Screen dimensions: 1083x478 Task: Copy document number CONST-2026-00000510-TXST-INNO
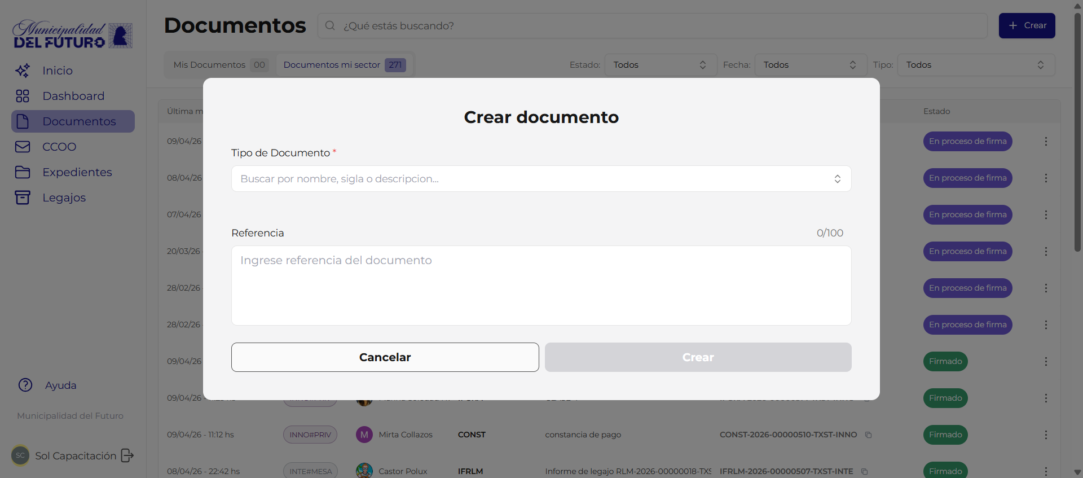click(869, 435)
